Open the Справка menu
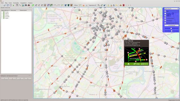180x101 pixels. point(30,3)
